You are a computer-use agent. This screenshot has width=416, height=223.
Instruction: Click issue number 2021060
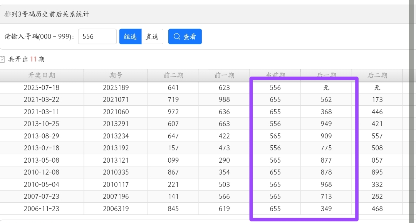pyautogui.click(x=116, y=112)
